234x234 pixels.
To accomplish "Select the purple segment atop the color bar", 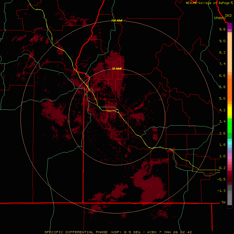I will click(230, 26).
